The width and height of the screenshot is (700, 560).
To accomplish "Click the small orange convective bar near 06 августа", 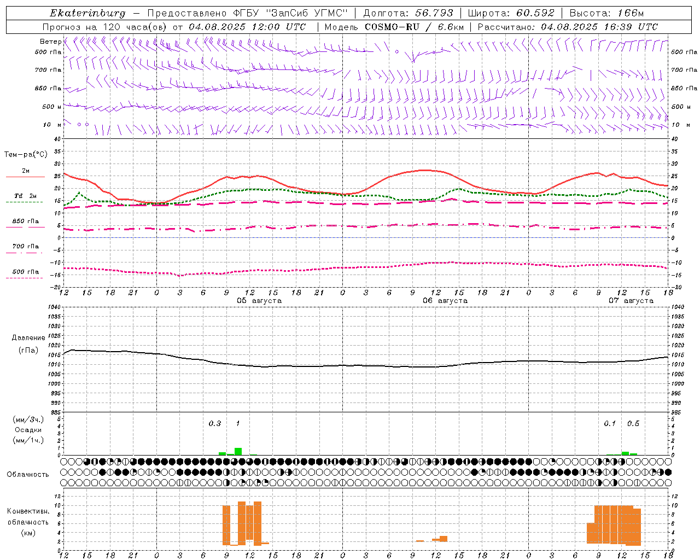I will 444,539.
